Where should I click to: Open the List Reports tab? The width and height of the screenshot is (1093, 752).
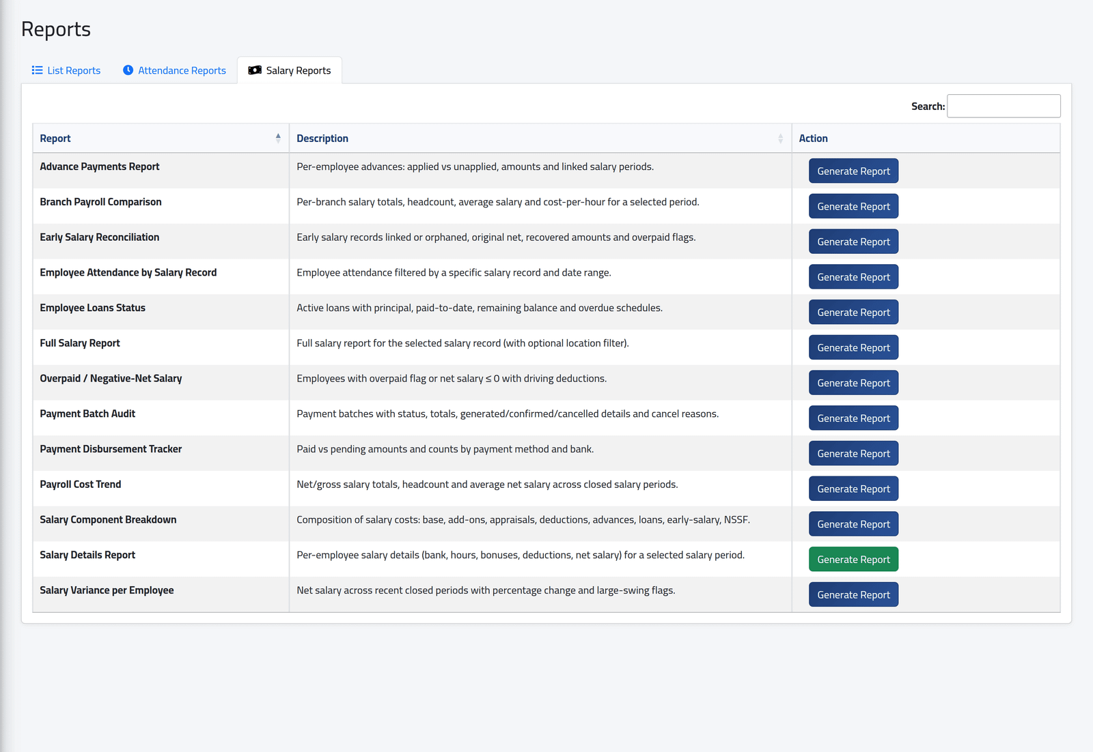coord(66,70)
